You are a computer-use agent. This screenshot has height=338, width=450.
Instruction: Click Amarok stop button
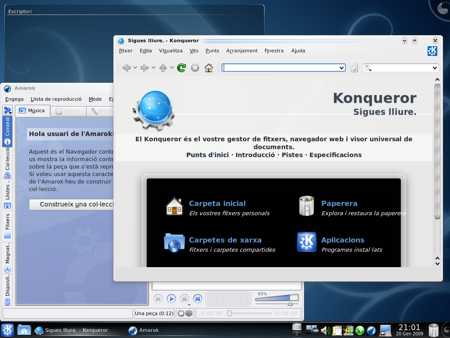(185, 299)
